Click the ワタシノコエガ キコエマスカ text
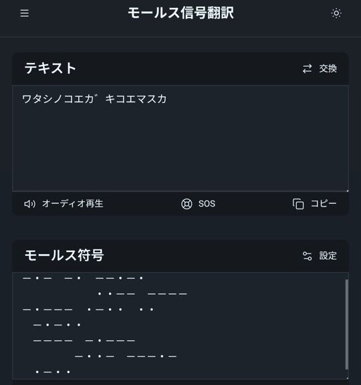Viewport: 361px width, 385px height. click(94, 99)
